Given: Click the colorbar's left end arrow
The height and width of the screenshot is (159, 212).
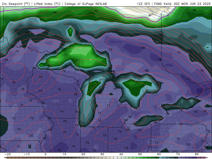Looking at the screenshot, I should [x=5, y=158].
